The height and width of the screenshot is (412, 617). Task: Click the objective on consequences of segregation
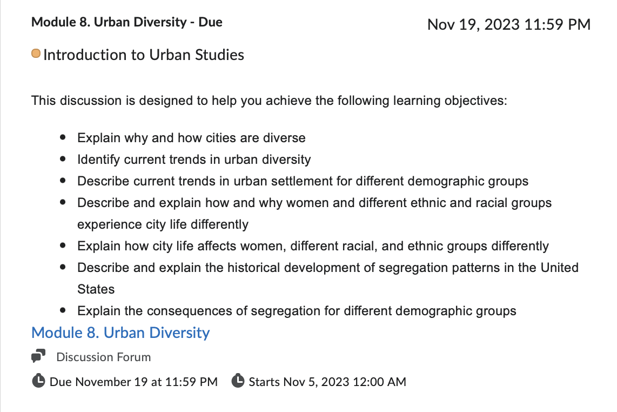click(297, 311)
